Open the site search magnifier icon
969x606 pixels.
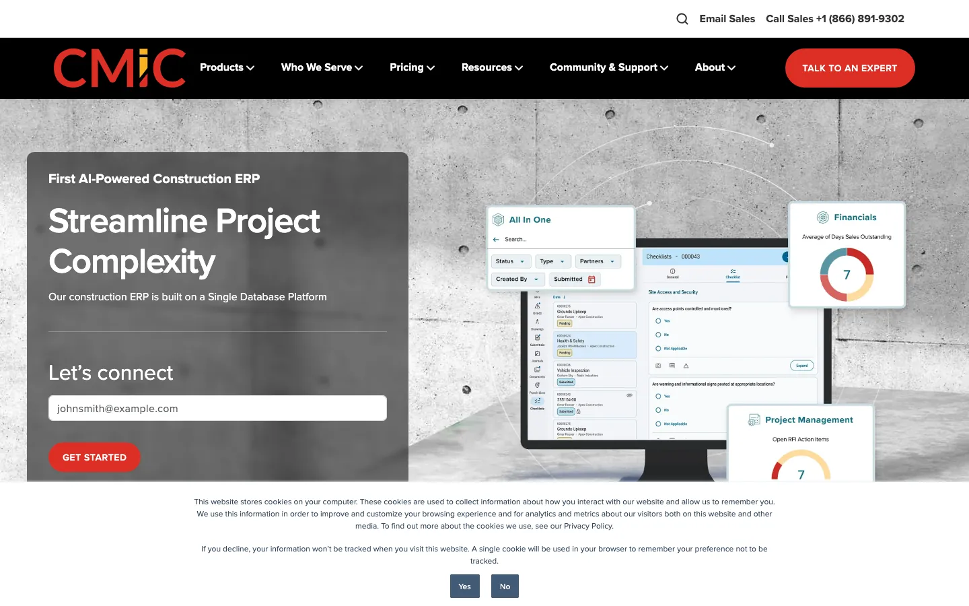tap(682, 19)
